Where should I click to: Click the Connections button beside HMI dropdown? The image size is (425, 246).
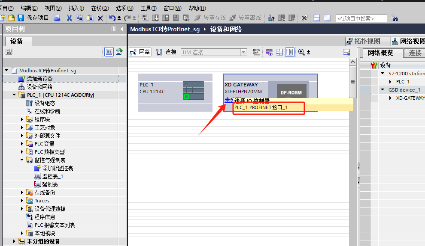click(x=167, y=52)
